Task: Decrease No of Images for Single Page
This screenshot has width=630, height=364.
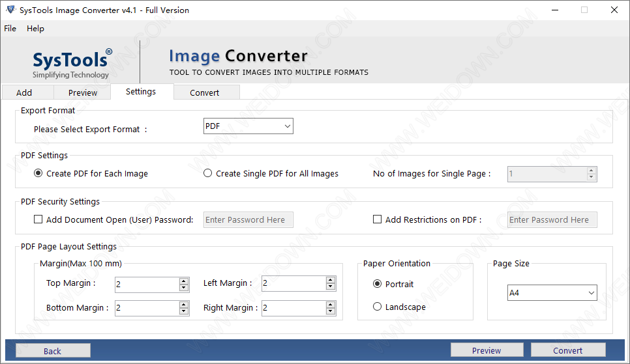Action: pyautogui.click(x=591, y=177)
